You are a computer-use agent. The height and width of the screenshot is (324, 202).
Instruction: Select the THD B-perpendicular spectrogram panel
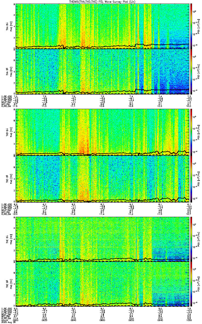tap(102, 133)
